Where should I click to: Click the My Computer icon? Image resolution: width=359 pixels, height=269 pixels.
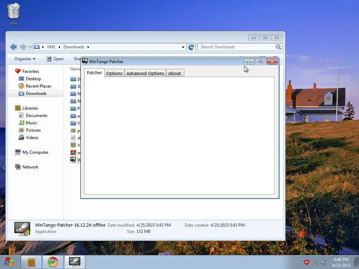(x=18, y=152)
